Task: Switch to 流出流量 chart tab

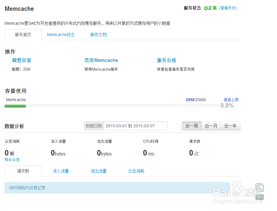Action: point(98,171)
